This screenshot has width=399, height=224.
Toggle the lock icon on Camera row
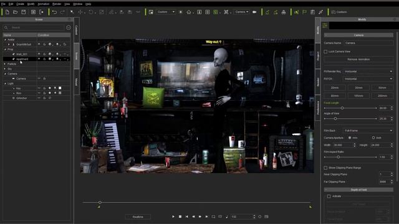tap(44, 78)
